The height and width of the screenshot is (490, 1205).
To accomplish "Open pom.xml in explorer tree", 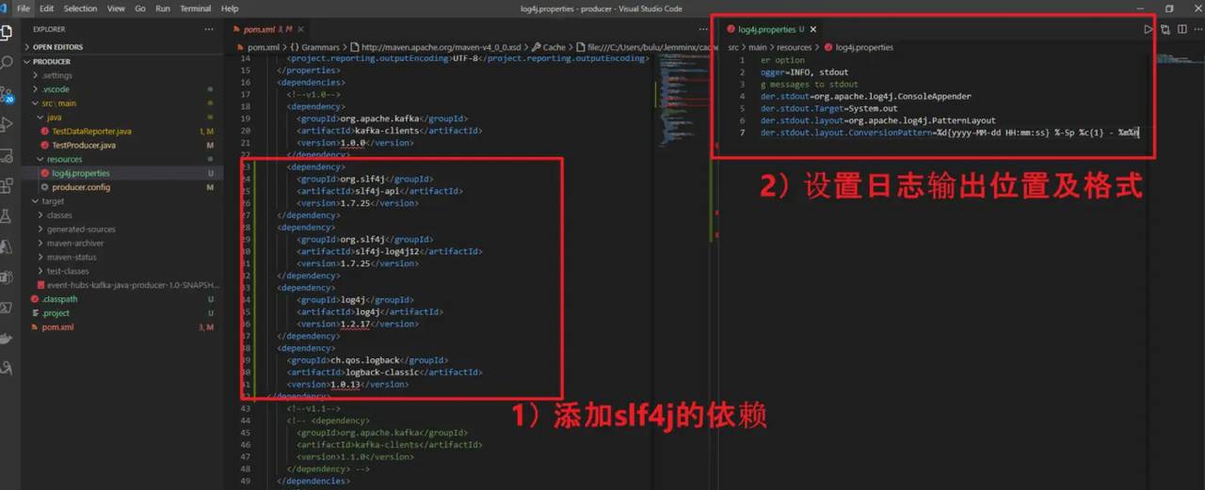I will click(120, 327).
